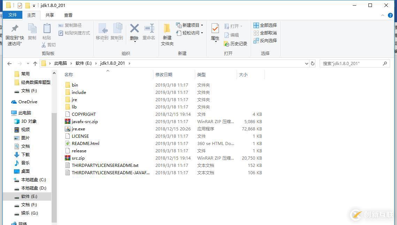Click the Refresh button beside address bar
This screenshot has width=397, height=225.
(313, 63)
